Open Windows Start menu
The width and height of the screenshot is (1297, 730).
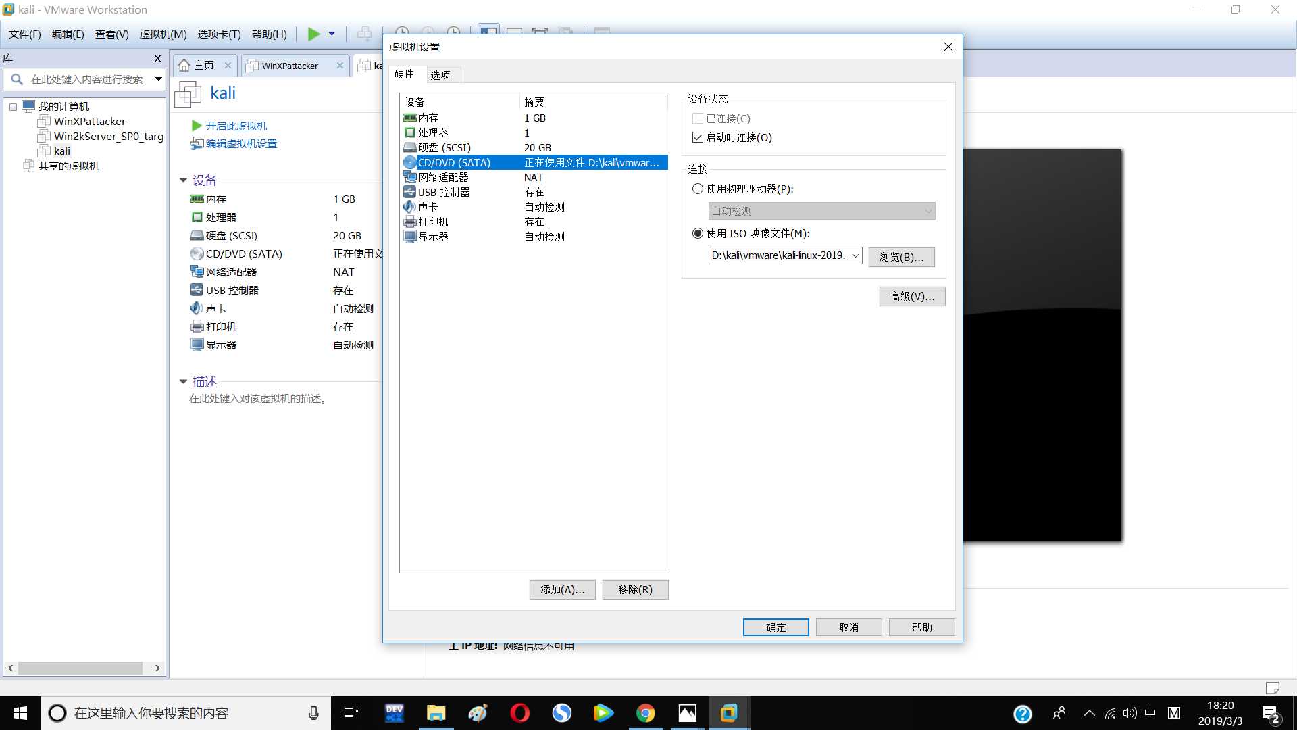tap(20, 713)
